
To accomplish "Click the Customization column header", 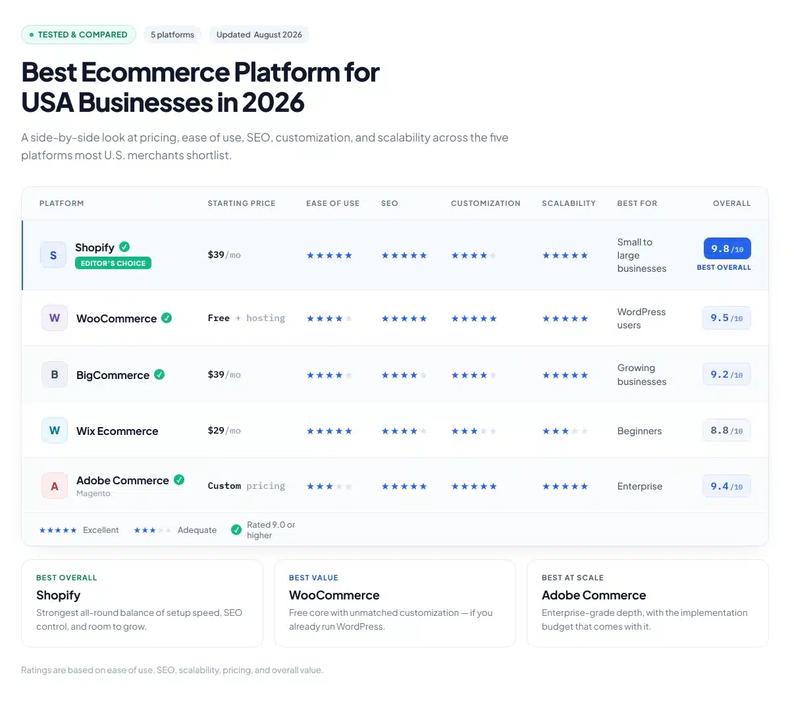I will click(x=486, y=203).
